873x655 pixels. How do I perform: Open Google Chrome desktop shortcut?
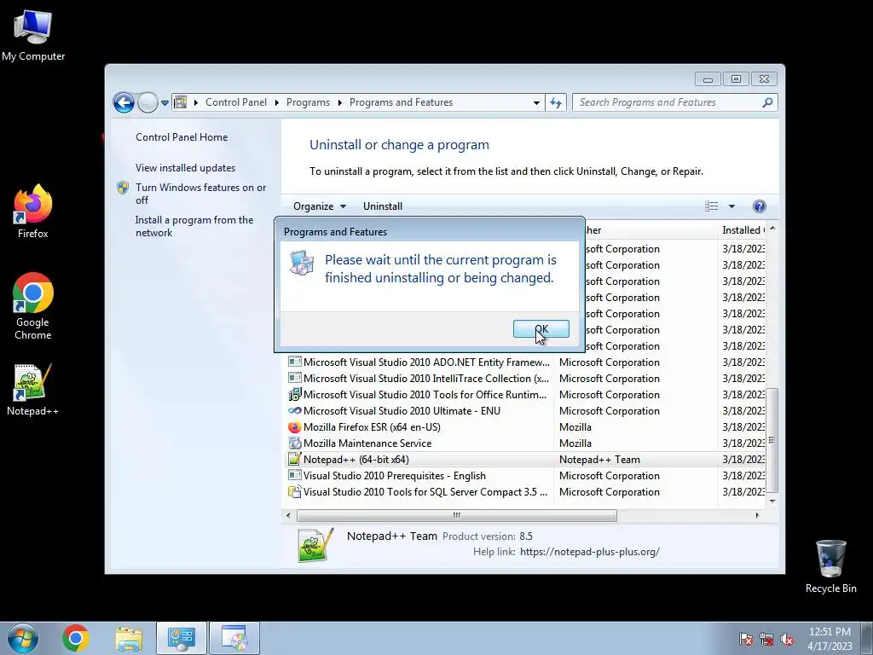click(33, 306)
